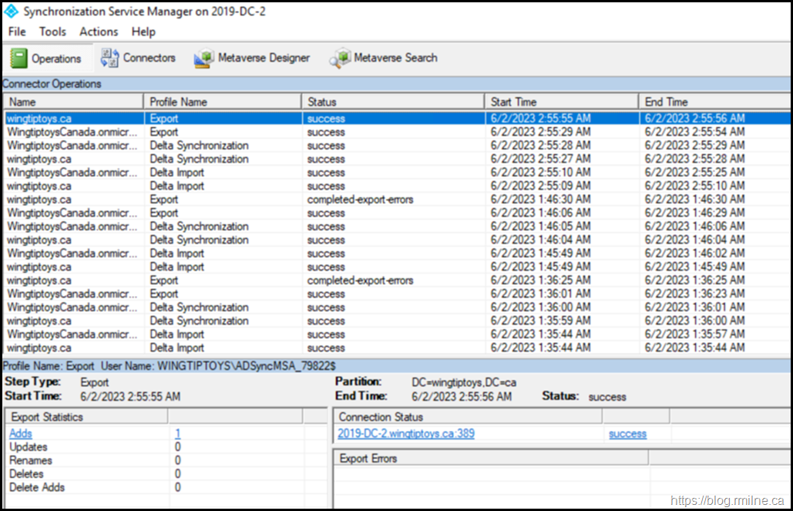This screenshot has width=793, height=511.
Task: Open Metaverse Designer icon
Action: pos(204,59)
